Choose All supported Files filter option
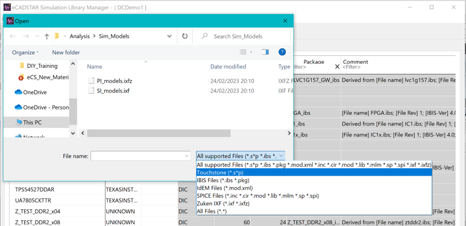 coord(314,165)
